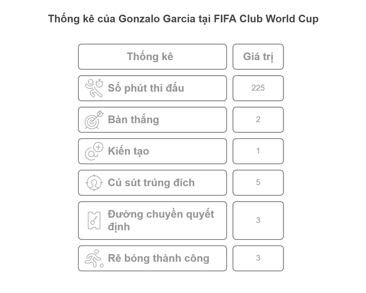This screenshot has height=293, width=366.
Task: Select the assists value 1 cell
Action: pos(258,151)
